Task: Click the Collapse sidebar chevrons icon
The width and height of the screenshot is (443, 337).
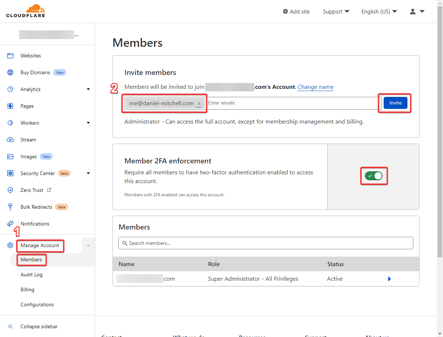Action: [10, 326]
